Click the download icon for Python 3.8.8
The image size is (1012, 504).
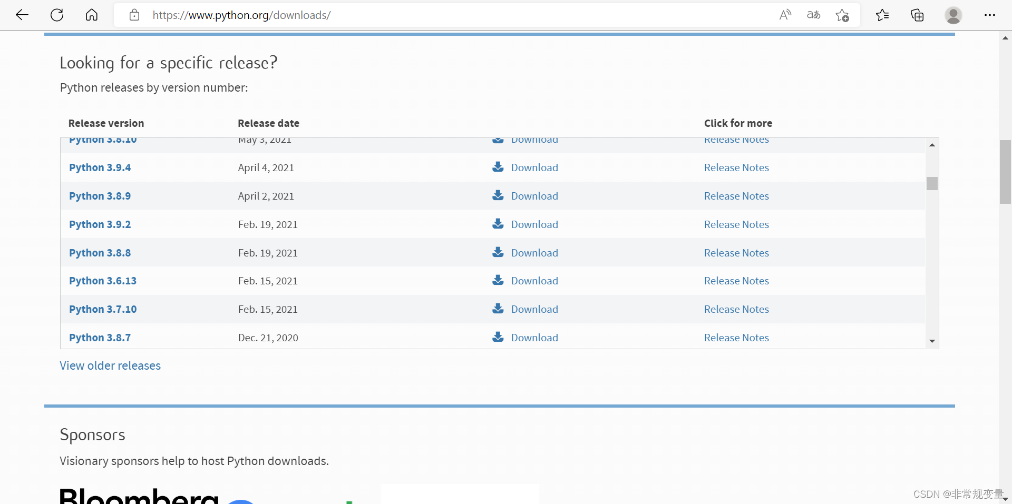click(498, 252)
